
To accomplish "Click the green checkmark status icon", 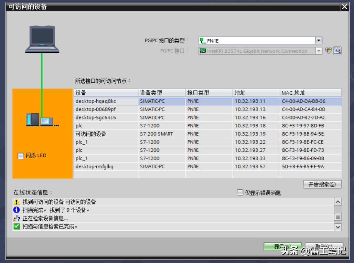I will (x=17, y=227).
